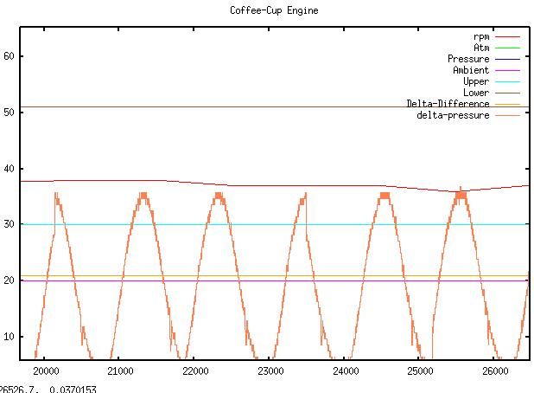Screen dimensions: 534x393
Task: Select the 40 y-axis tick label
Action: click(x=9, y=169)
